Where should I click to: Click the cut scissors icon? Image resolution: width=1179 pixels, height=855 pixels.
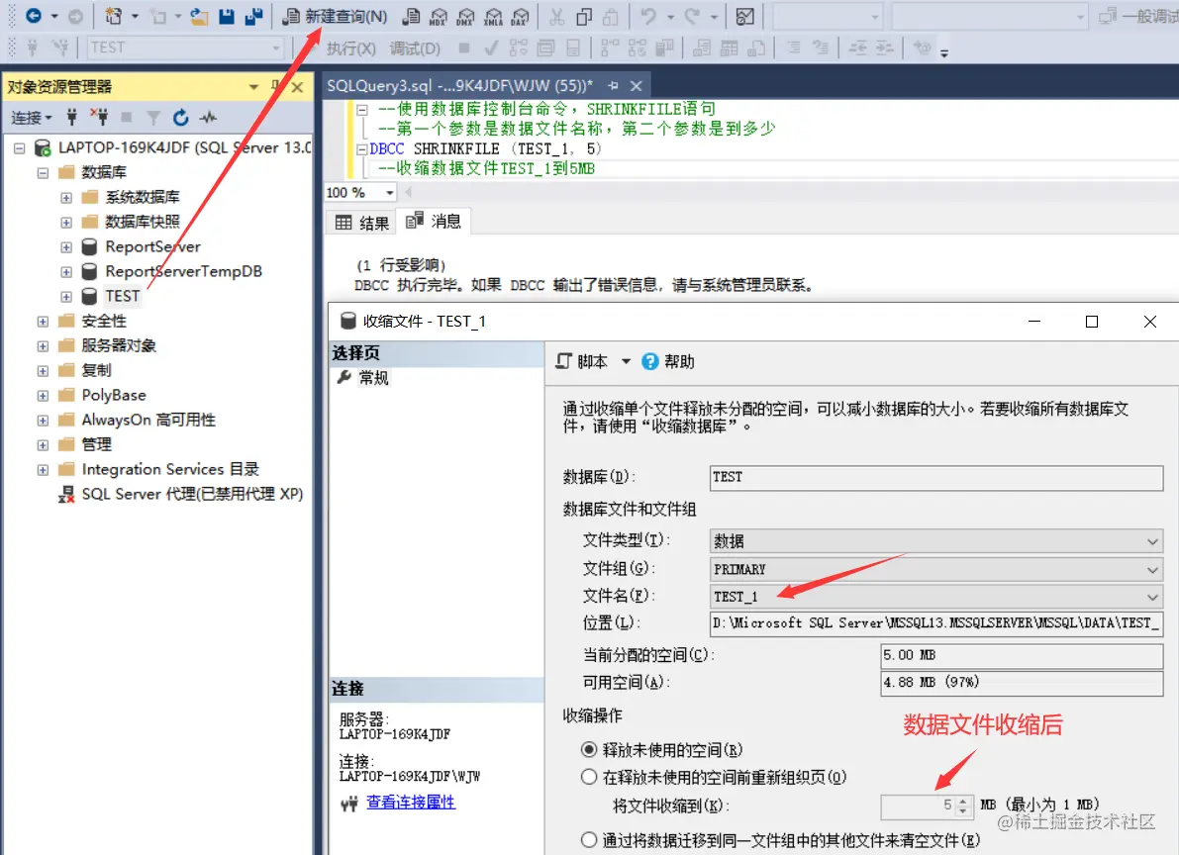(x=556, y=16)
